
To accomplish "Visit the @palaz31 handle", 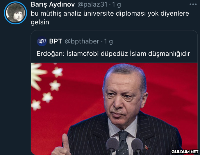I will click(92, 5).
